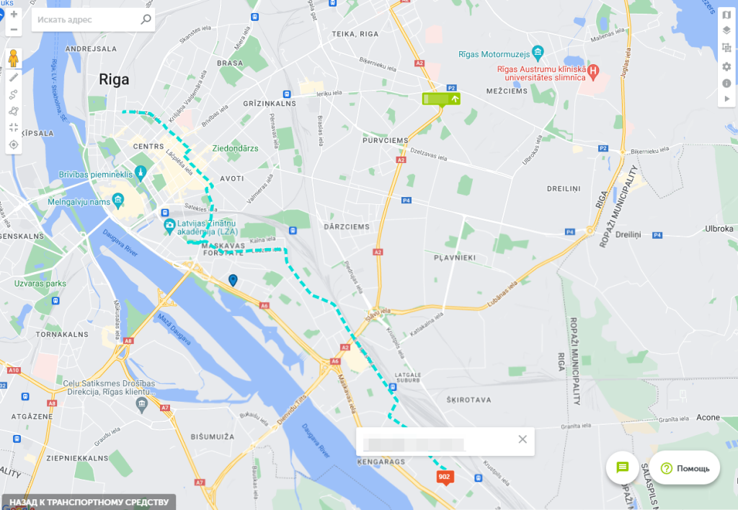This screenshot has width=738, height=510.
Task: Zoom in with the plus button
Action: point(14,14)
